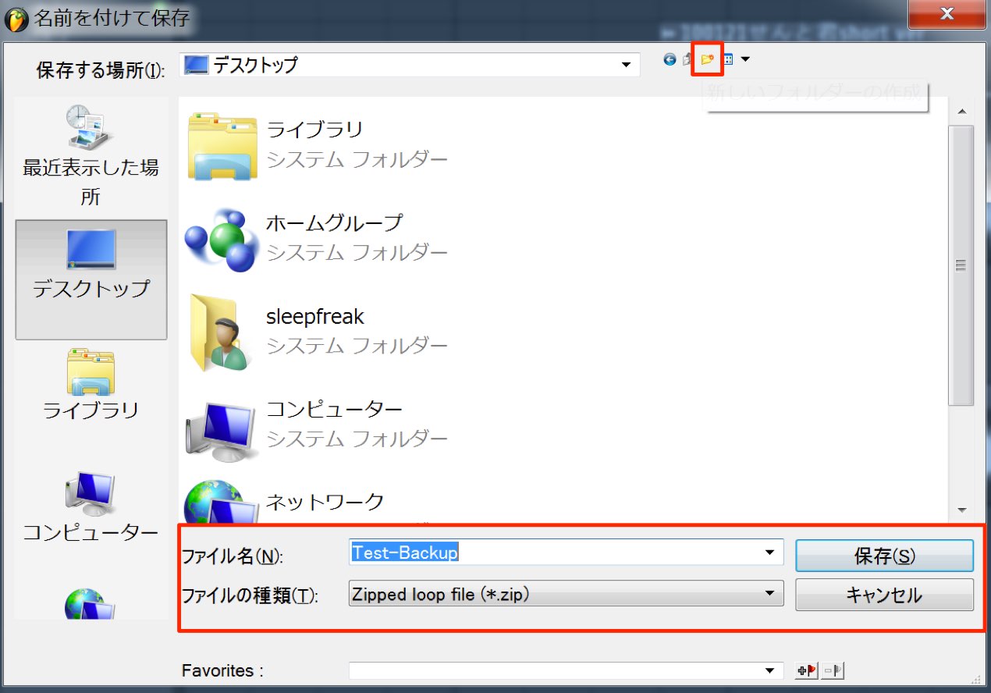Click the file list vertical scrollbar thumb
Screen dimensions: 991x693
click(x=961, y=265)
